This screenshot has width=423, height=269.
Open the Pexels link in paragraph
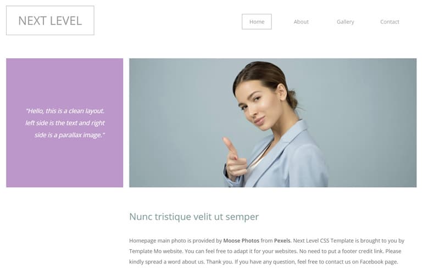282,240
